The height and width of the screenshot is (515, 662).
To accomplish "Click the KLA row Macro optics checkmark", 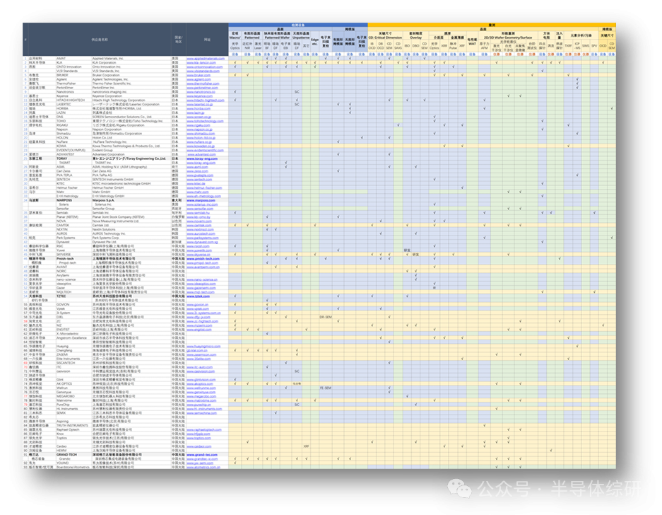I will [x=235, y=63].
